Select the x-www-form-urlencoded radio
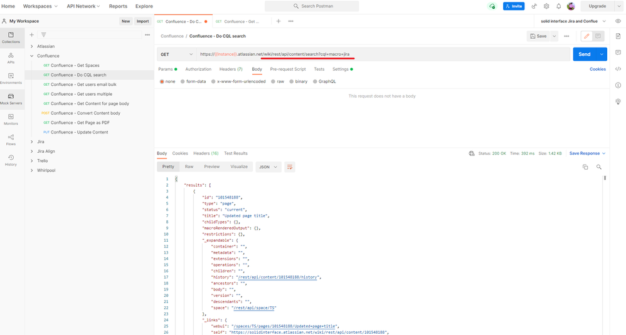 coord(213,81)
